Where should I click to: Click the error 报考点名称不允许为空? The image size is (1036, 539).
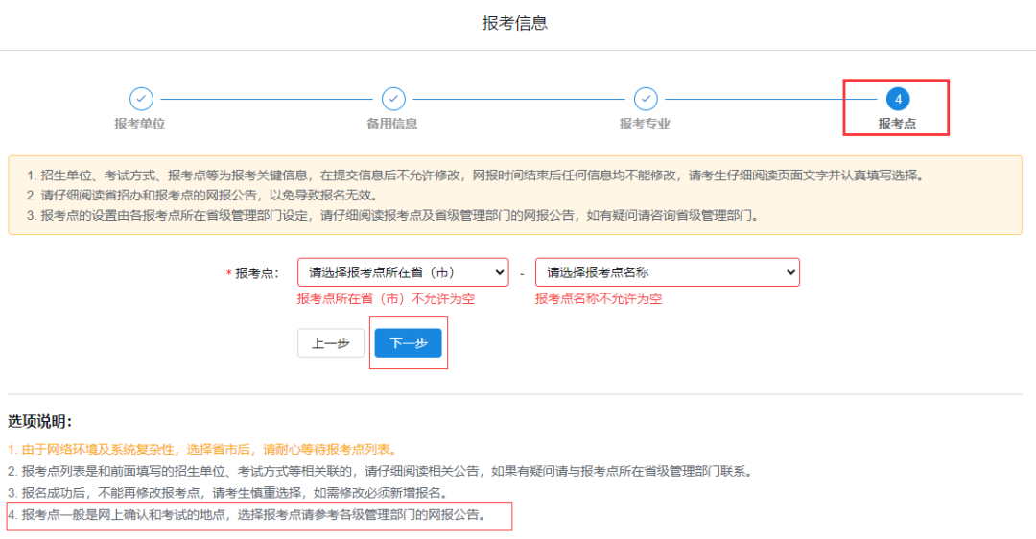click(x=599, y=299)
